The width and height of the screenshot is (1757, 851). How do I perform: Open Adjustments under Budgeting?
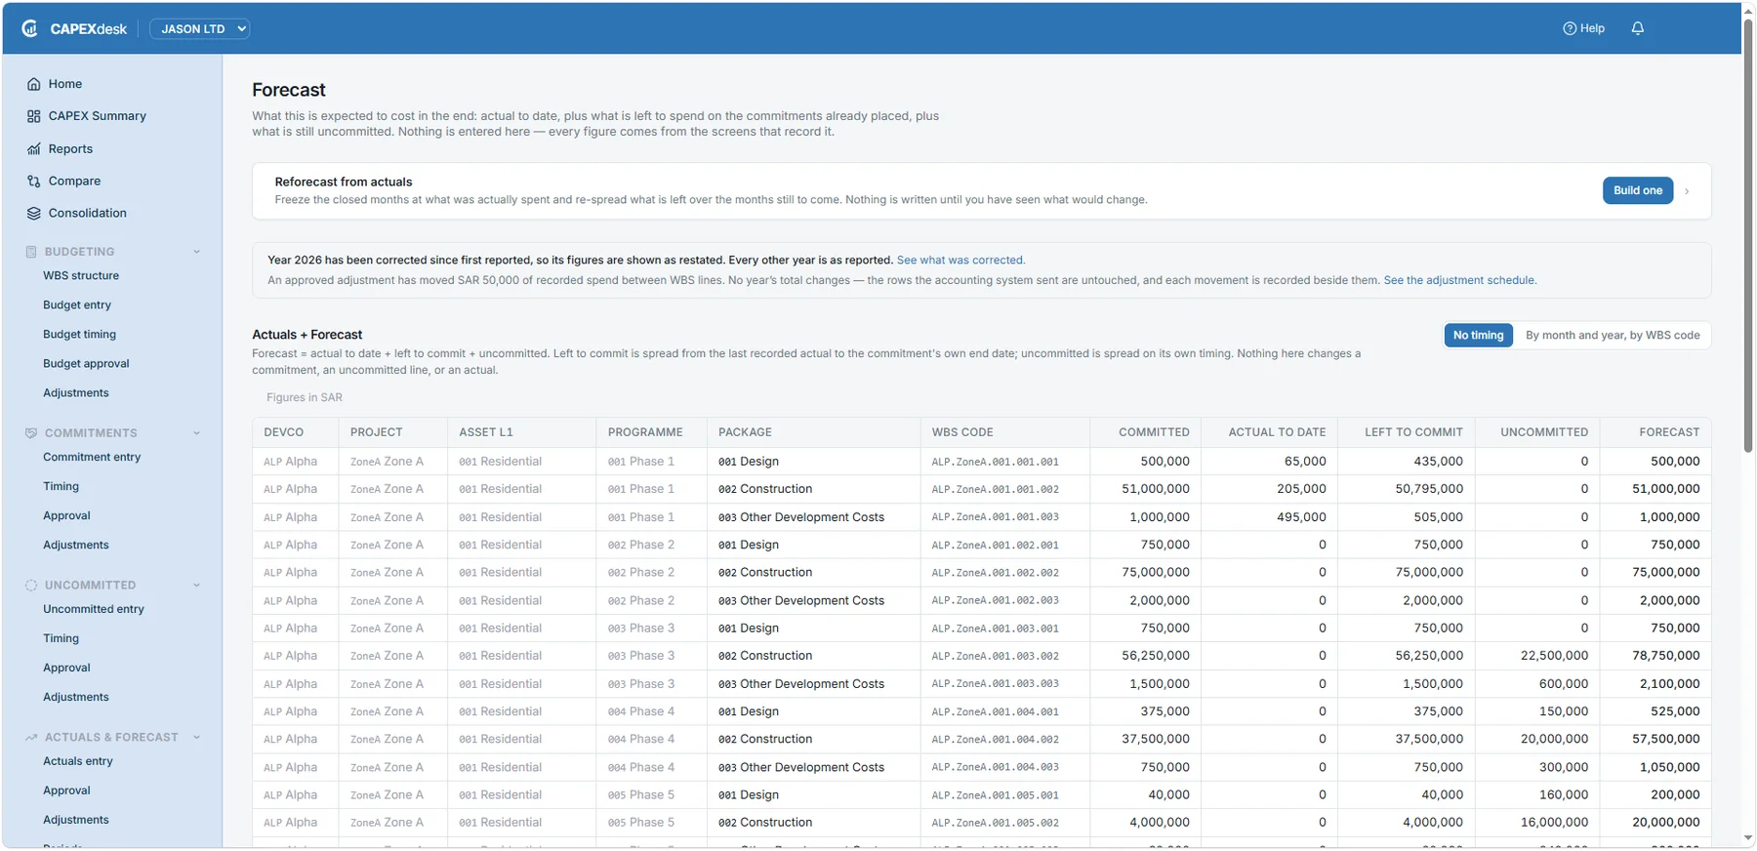click(x=76, y=393)
